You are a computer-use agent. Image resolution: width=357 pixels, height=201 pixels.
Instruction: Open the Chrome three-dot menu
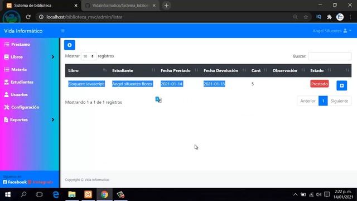click(350, 17)
